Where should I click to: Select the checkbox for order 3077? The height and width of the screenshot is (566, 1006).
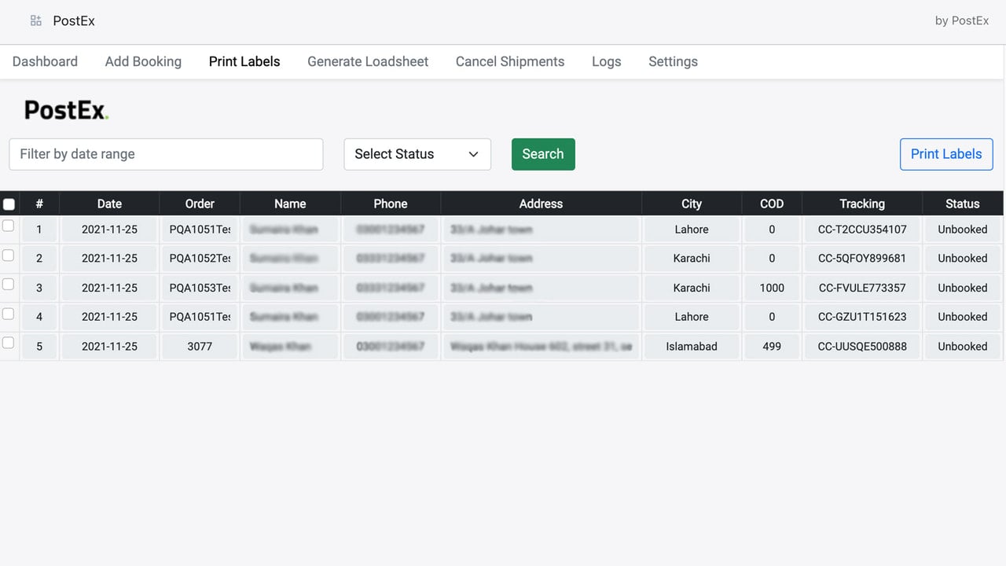8,343
